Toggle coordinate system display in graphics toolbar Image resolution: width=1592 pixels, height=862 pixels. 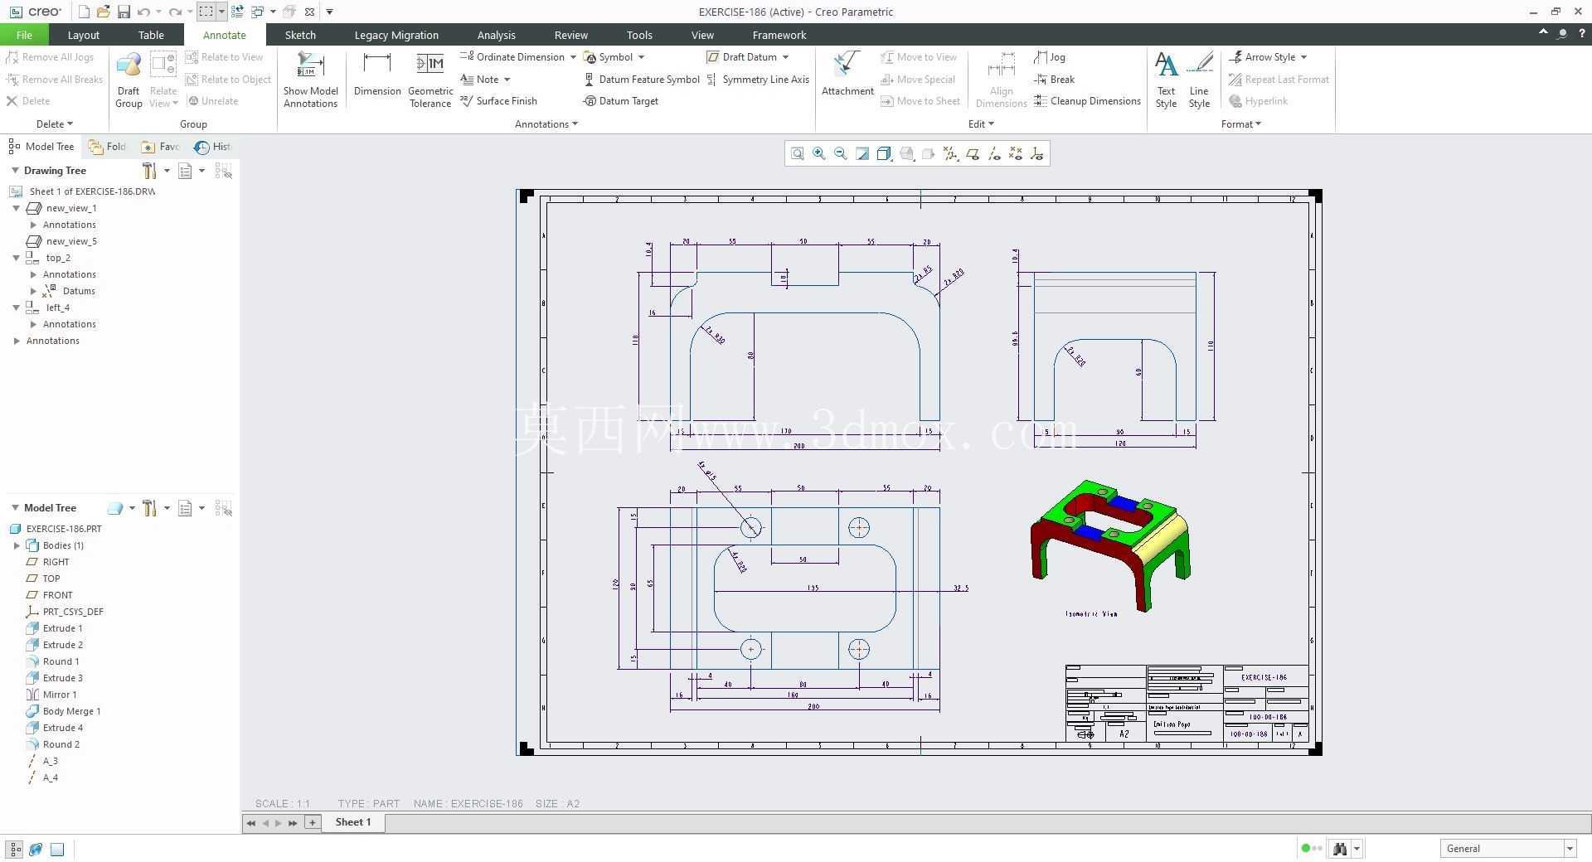click(1037, 153)
